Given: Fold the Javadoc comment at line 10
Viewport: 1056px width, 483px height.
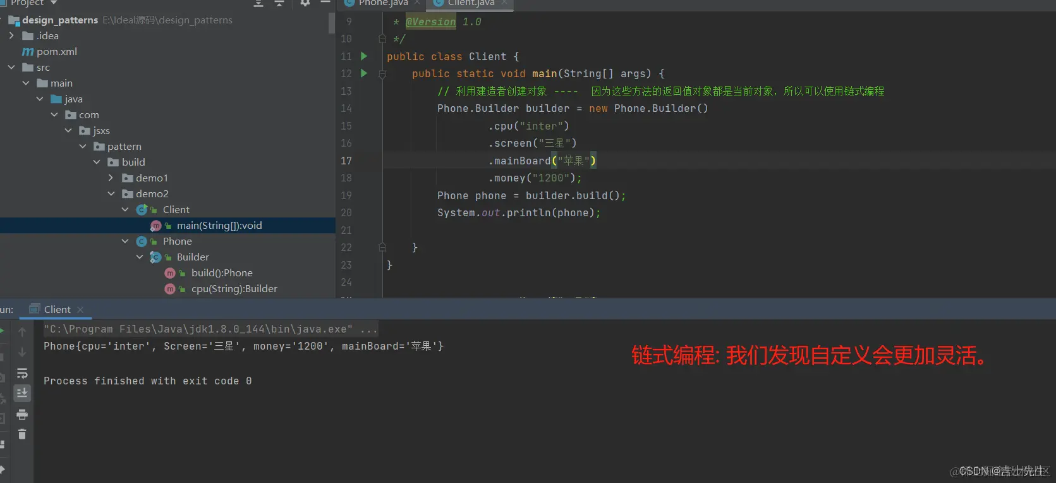Looking at the screenshot, I should 382,39.
